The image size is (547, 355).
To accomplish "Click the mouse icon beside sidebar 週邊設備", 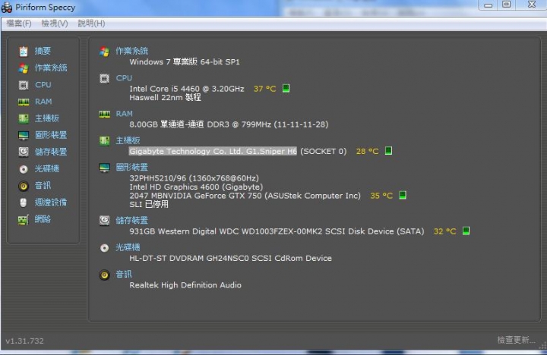I will [24, 203].
